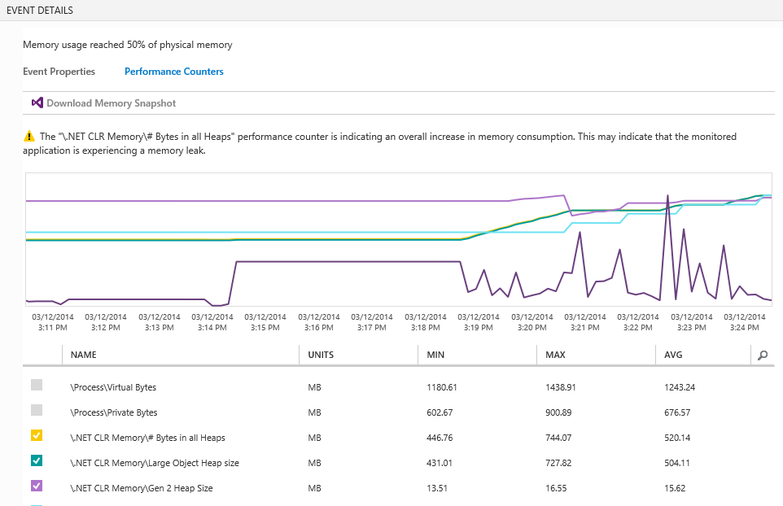Screen dimensions: 783x506
Task: Uncheck the Large Object Heap size counter
Action: 36,460
